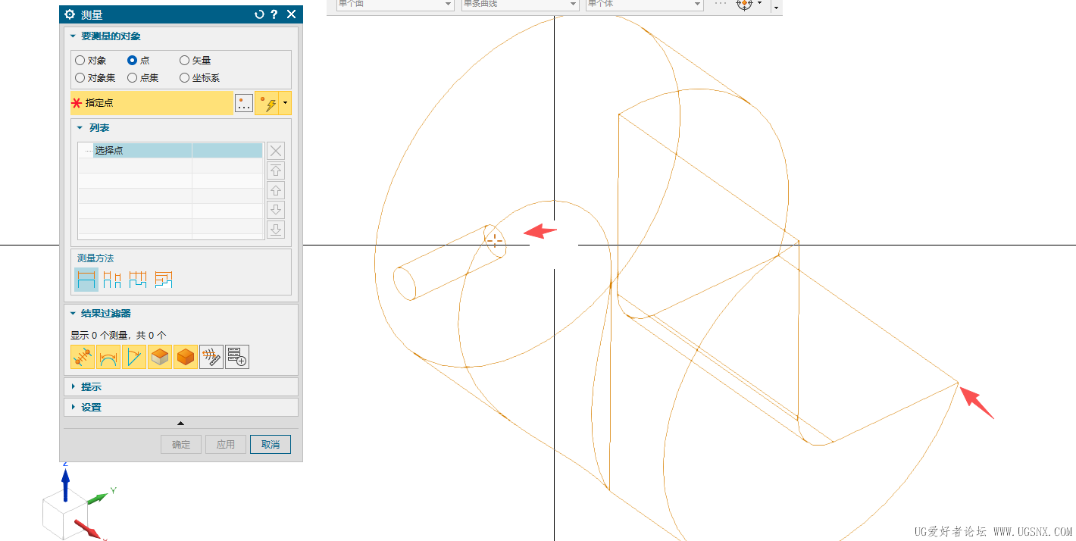Click the snap point target icon in toolbar
Viewport: 1076px width, 541px height.
click(744, 5)
